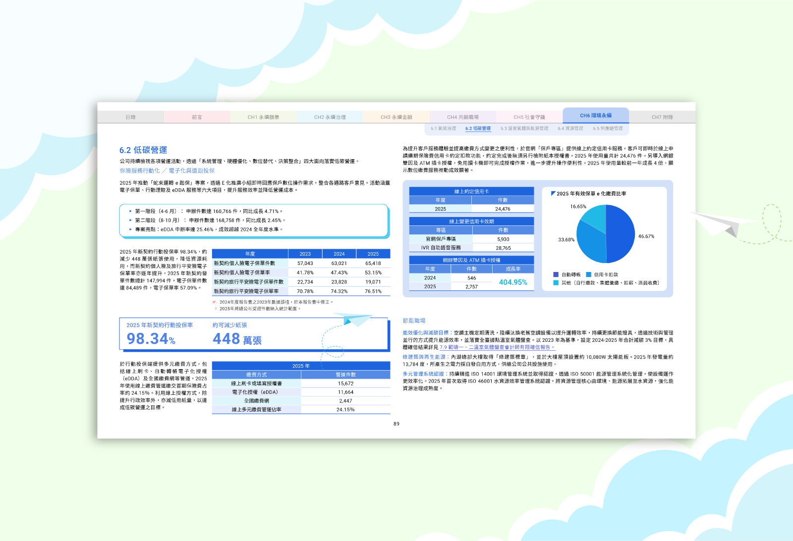This screenshot has height=541, width=793.
Task: Click the 新契約個人險電子保單件數 row label
Action: 250,264
